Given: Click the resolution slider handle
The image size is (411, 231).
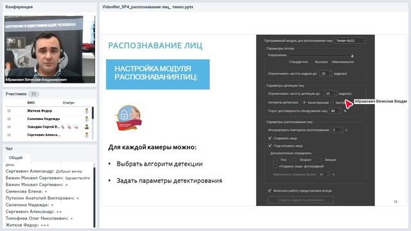Looking at the screenshot, I should 353,56.
